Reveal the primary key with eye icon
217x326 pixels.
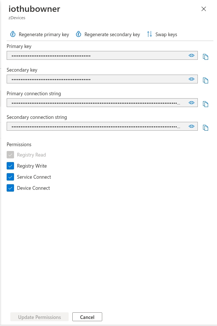(x=192, y=55)
